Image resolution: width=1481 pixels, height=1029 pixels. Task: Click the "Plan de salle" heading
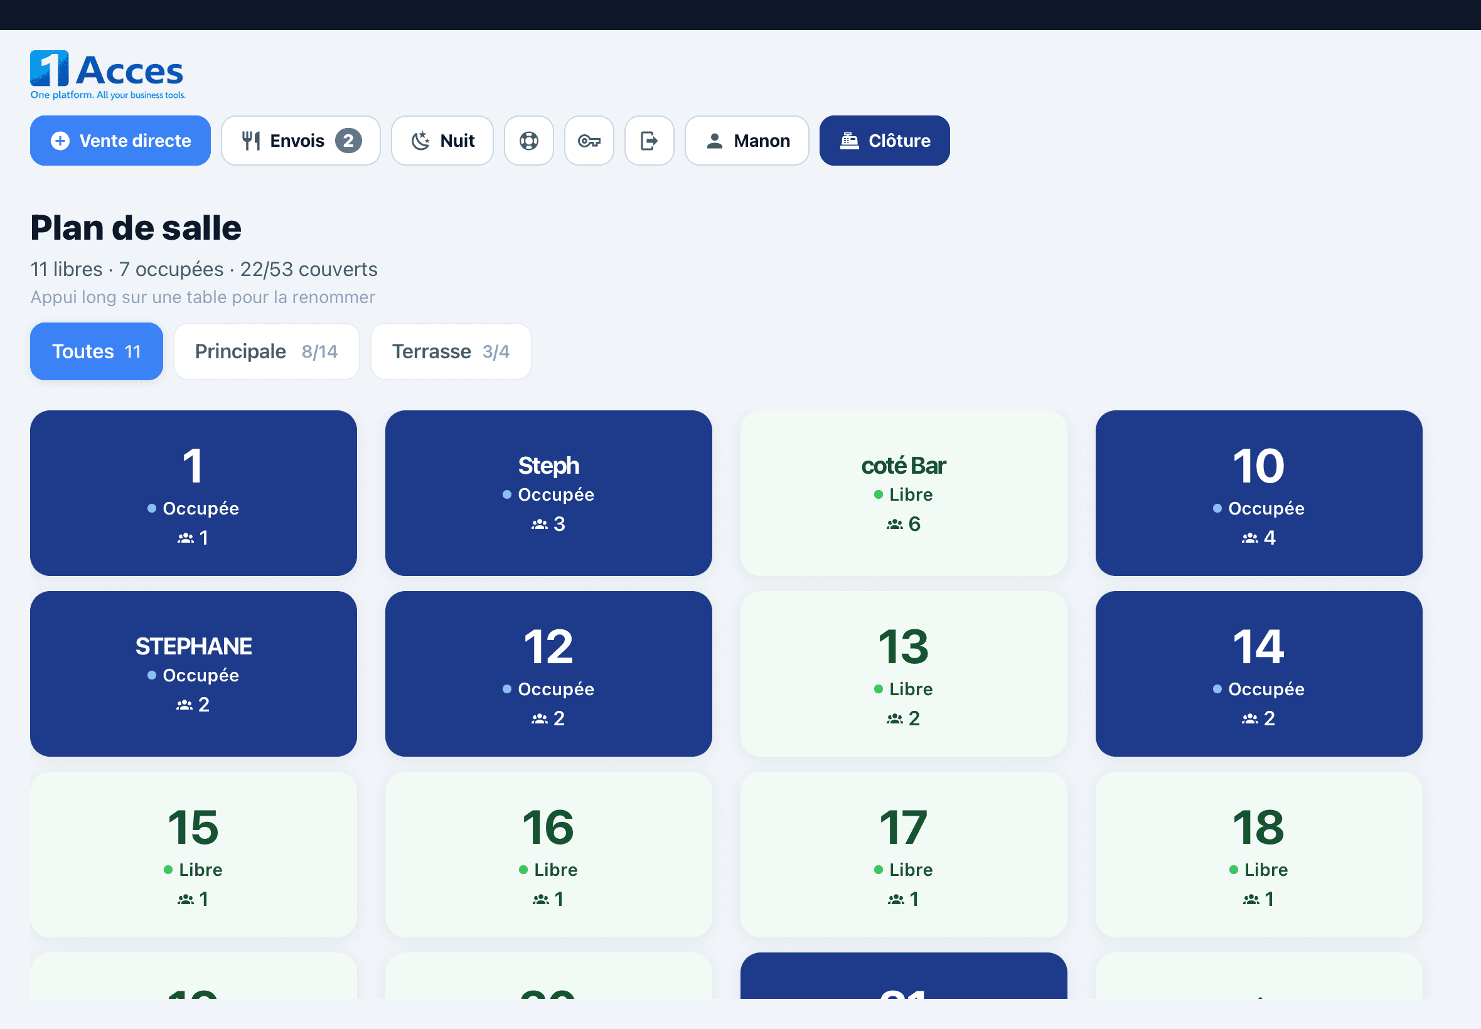[x=136, y=228]
